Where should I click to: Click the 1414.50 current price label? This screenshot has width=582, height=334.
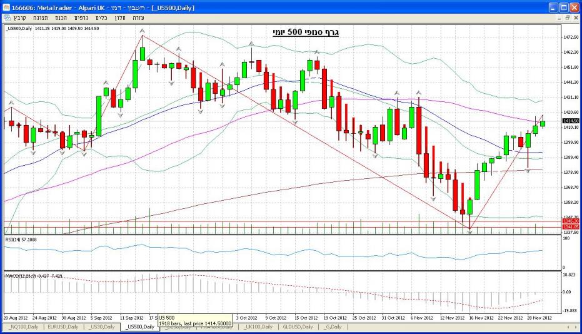pyautogui.click(x=569, y=120)
